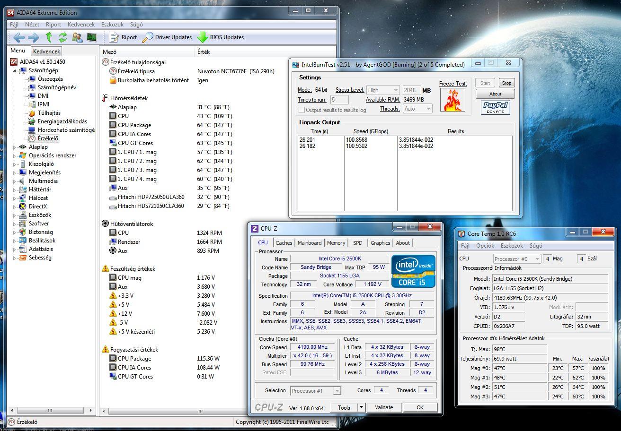This screenshot has width=621, height=431.
Task: Click the PayPal Donate image in IntelBurnTest
Action: coord(495,108)
